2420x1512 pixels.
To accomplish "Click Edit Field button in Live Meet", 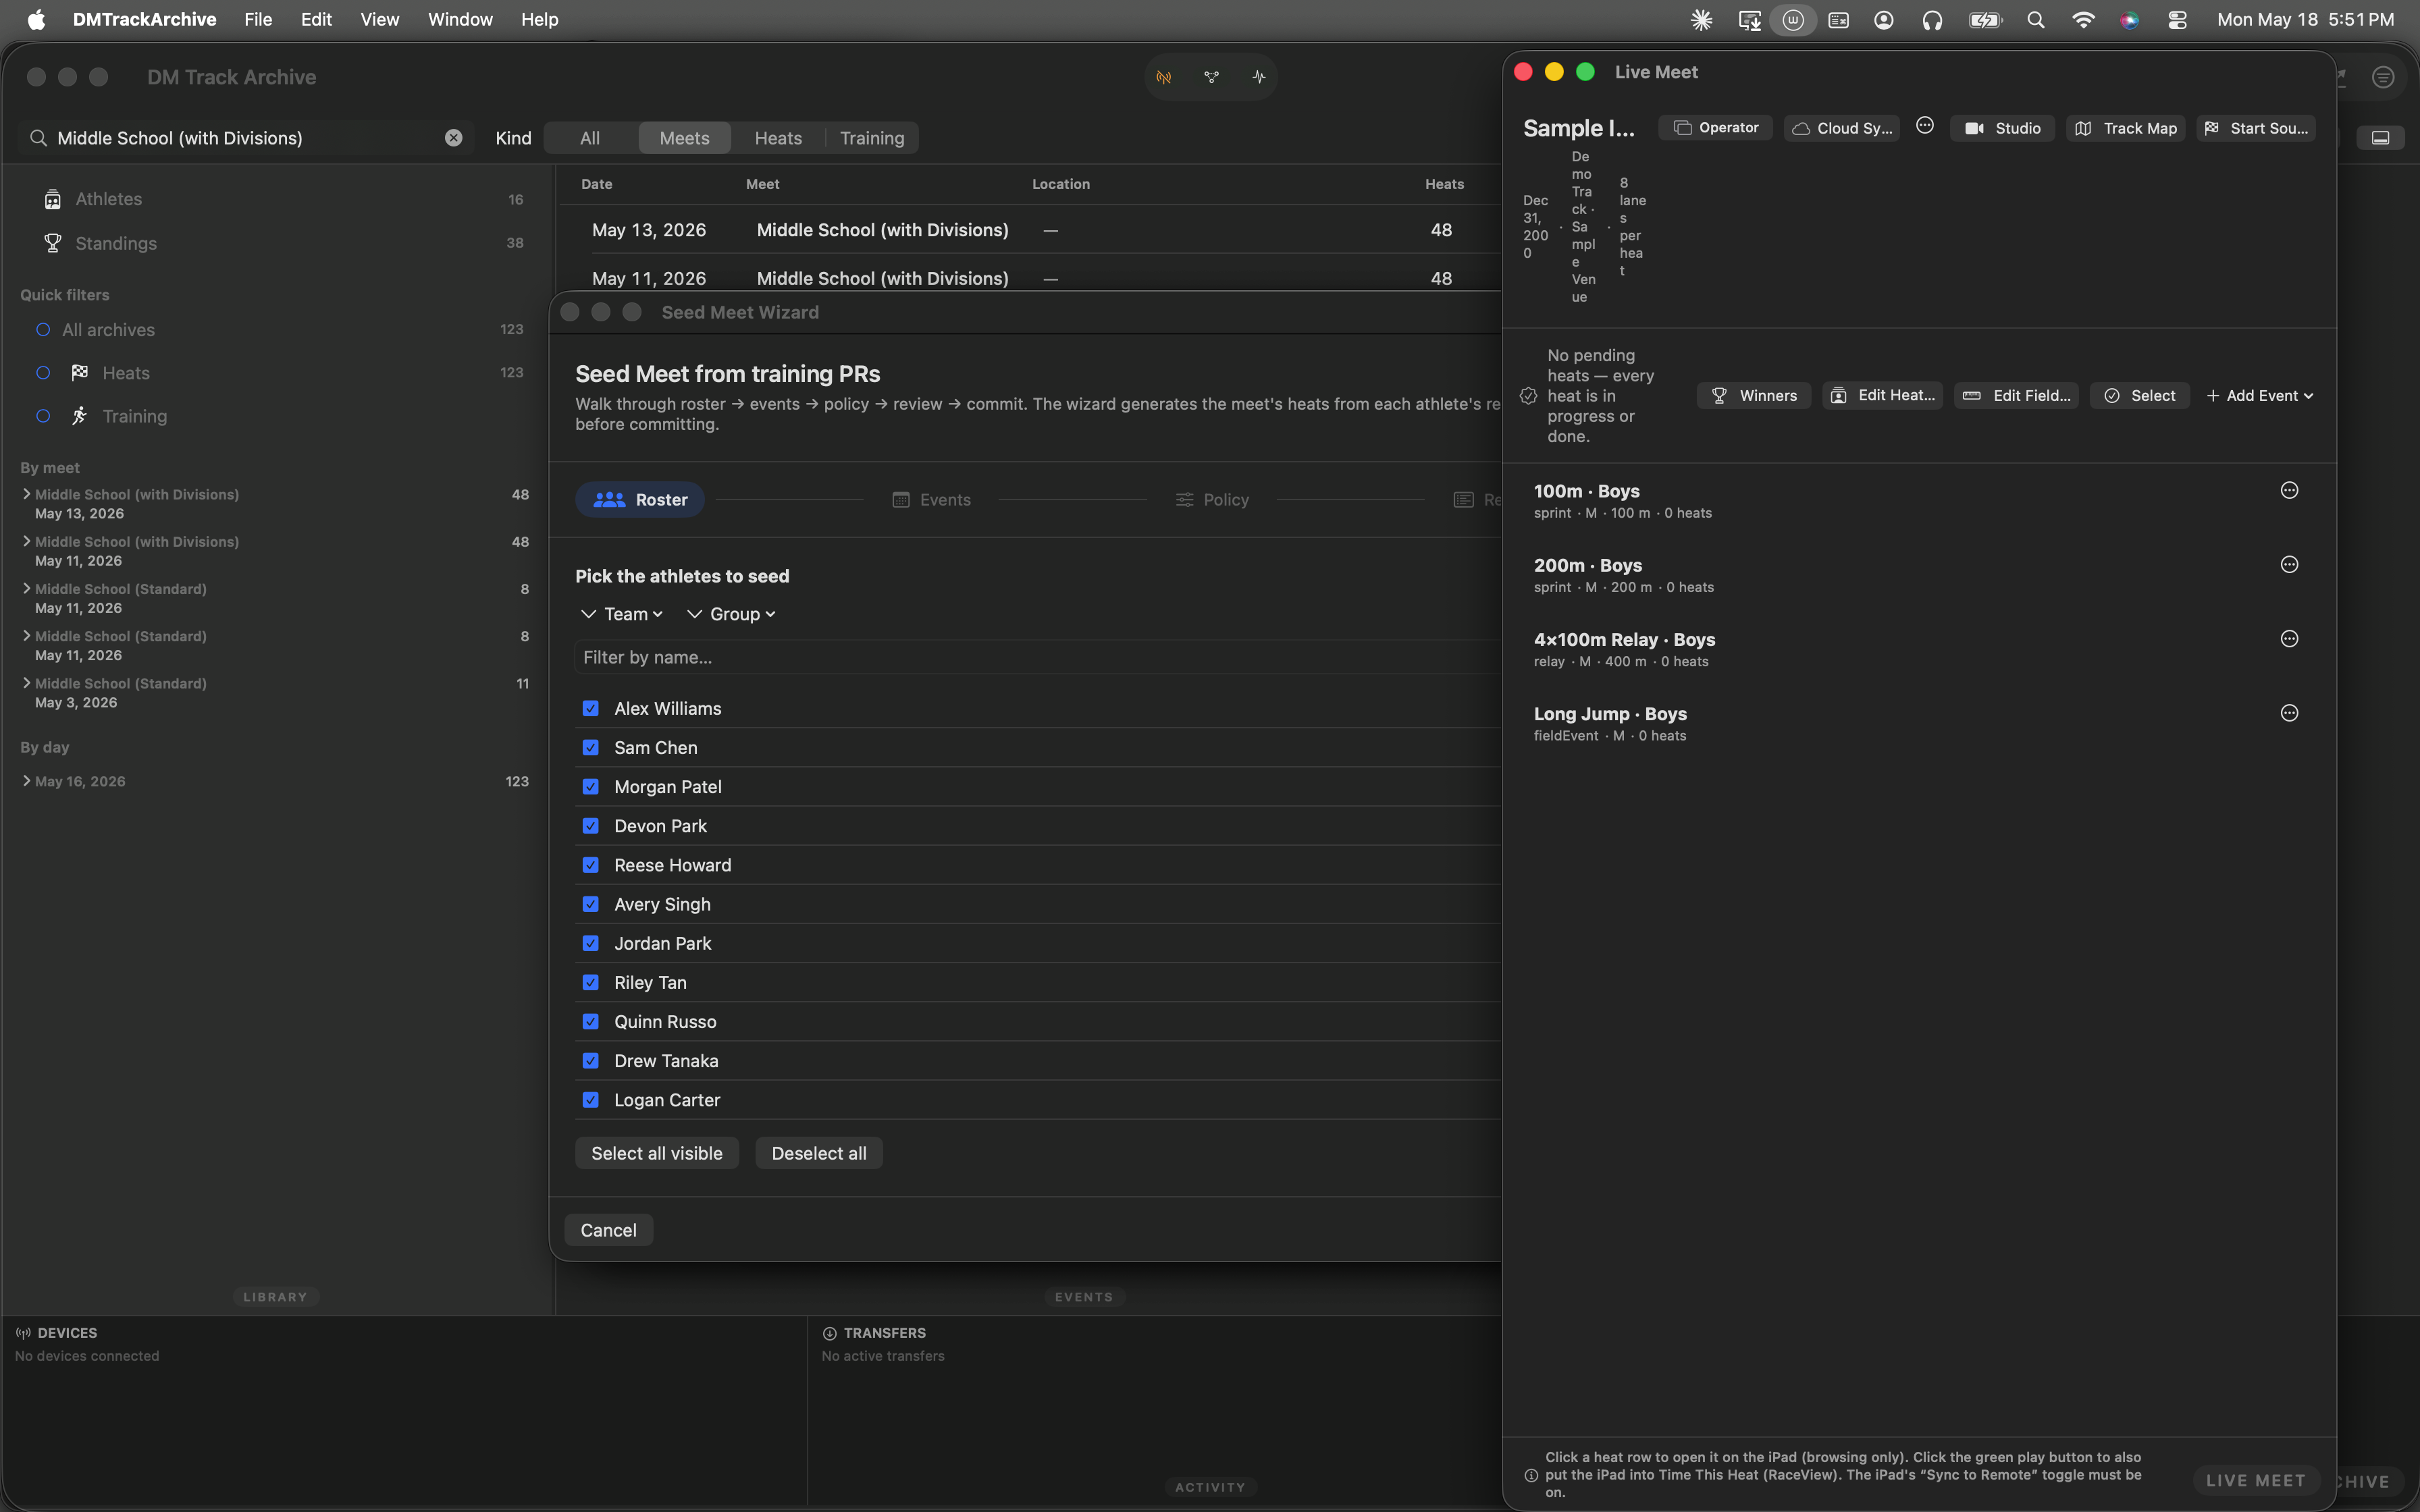I will click(2016, 396).
